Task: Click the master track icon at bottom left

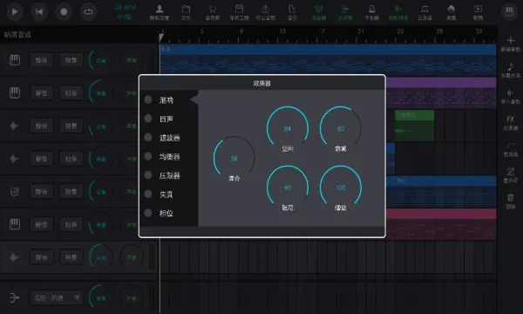Action: pos(14,297)
